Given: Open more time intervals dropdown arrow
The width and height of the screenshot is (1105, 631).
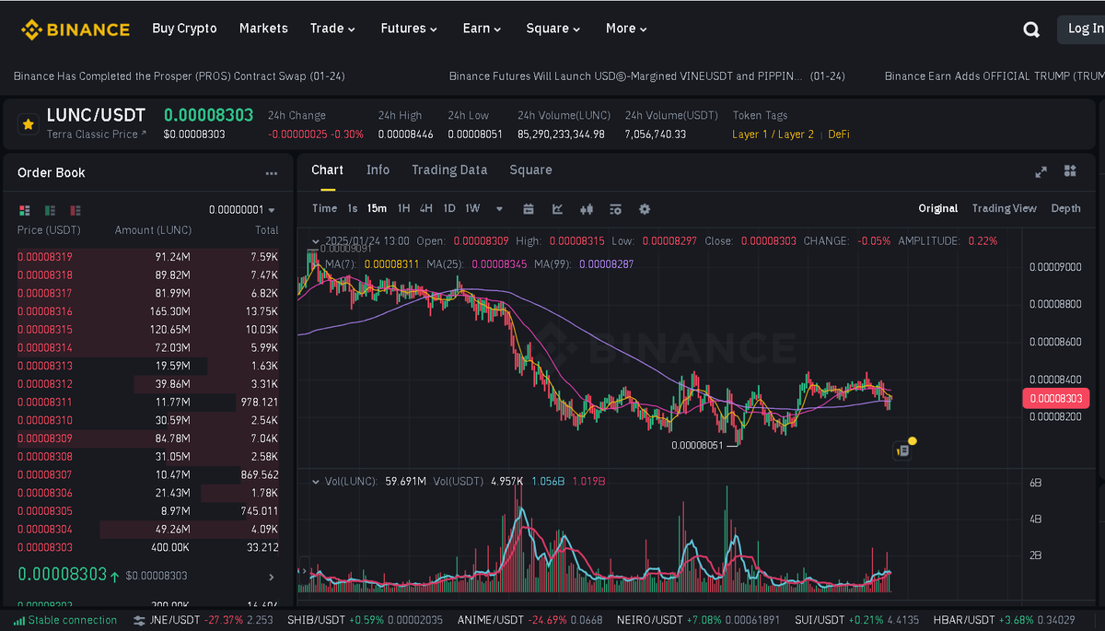Looking at the screenshot, I should pyautogui.click(x=499, y=209).
